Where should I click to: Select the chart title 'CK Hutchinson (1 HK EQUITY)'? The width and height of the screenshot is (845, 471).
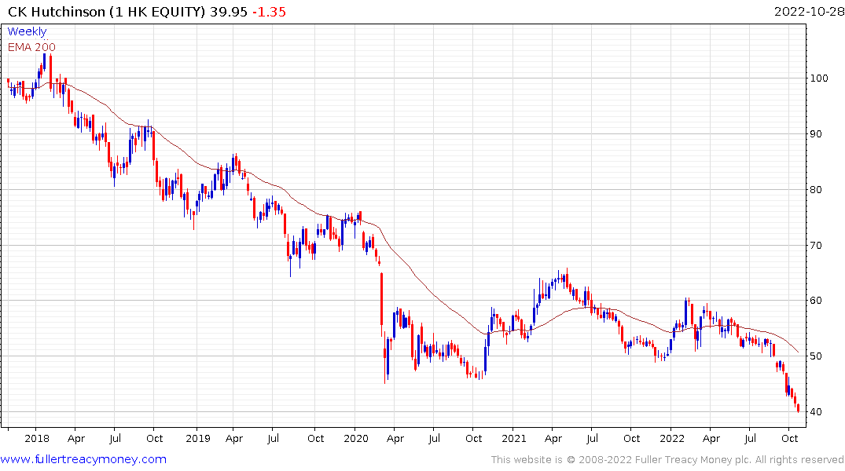tap(107, 12)
